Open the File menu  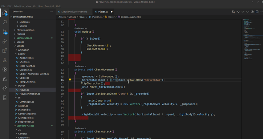tap(3, 6)
